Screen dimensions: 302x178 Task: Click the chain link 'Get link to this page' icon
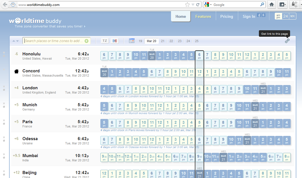tap(287, 41)
